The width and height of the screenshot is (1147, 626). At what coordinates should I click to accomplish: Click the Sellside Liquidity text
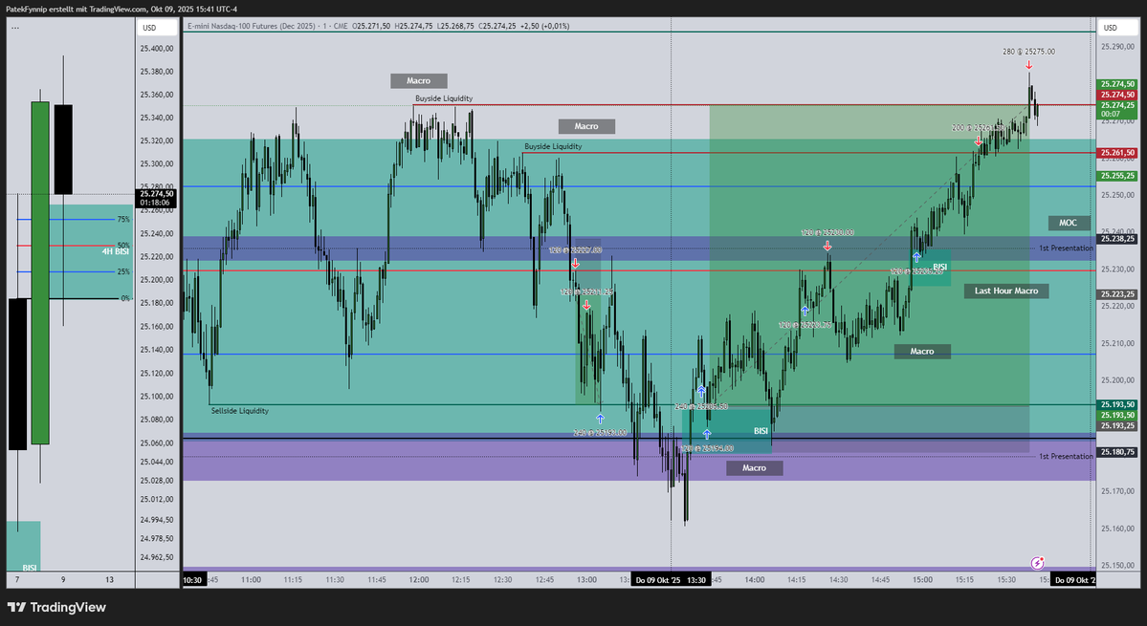coord(240,411)
